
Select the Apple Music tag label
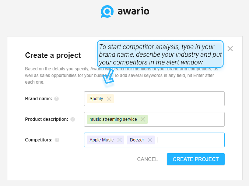tap(101, 140)
